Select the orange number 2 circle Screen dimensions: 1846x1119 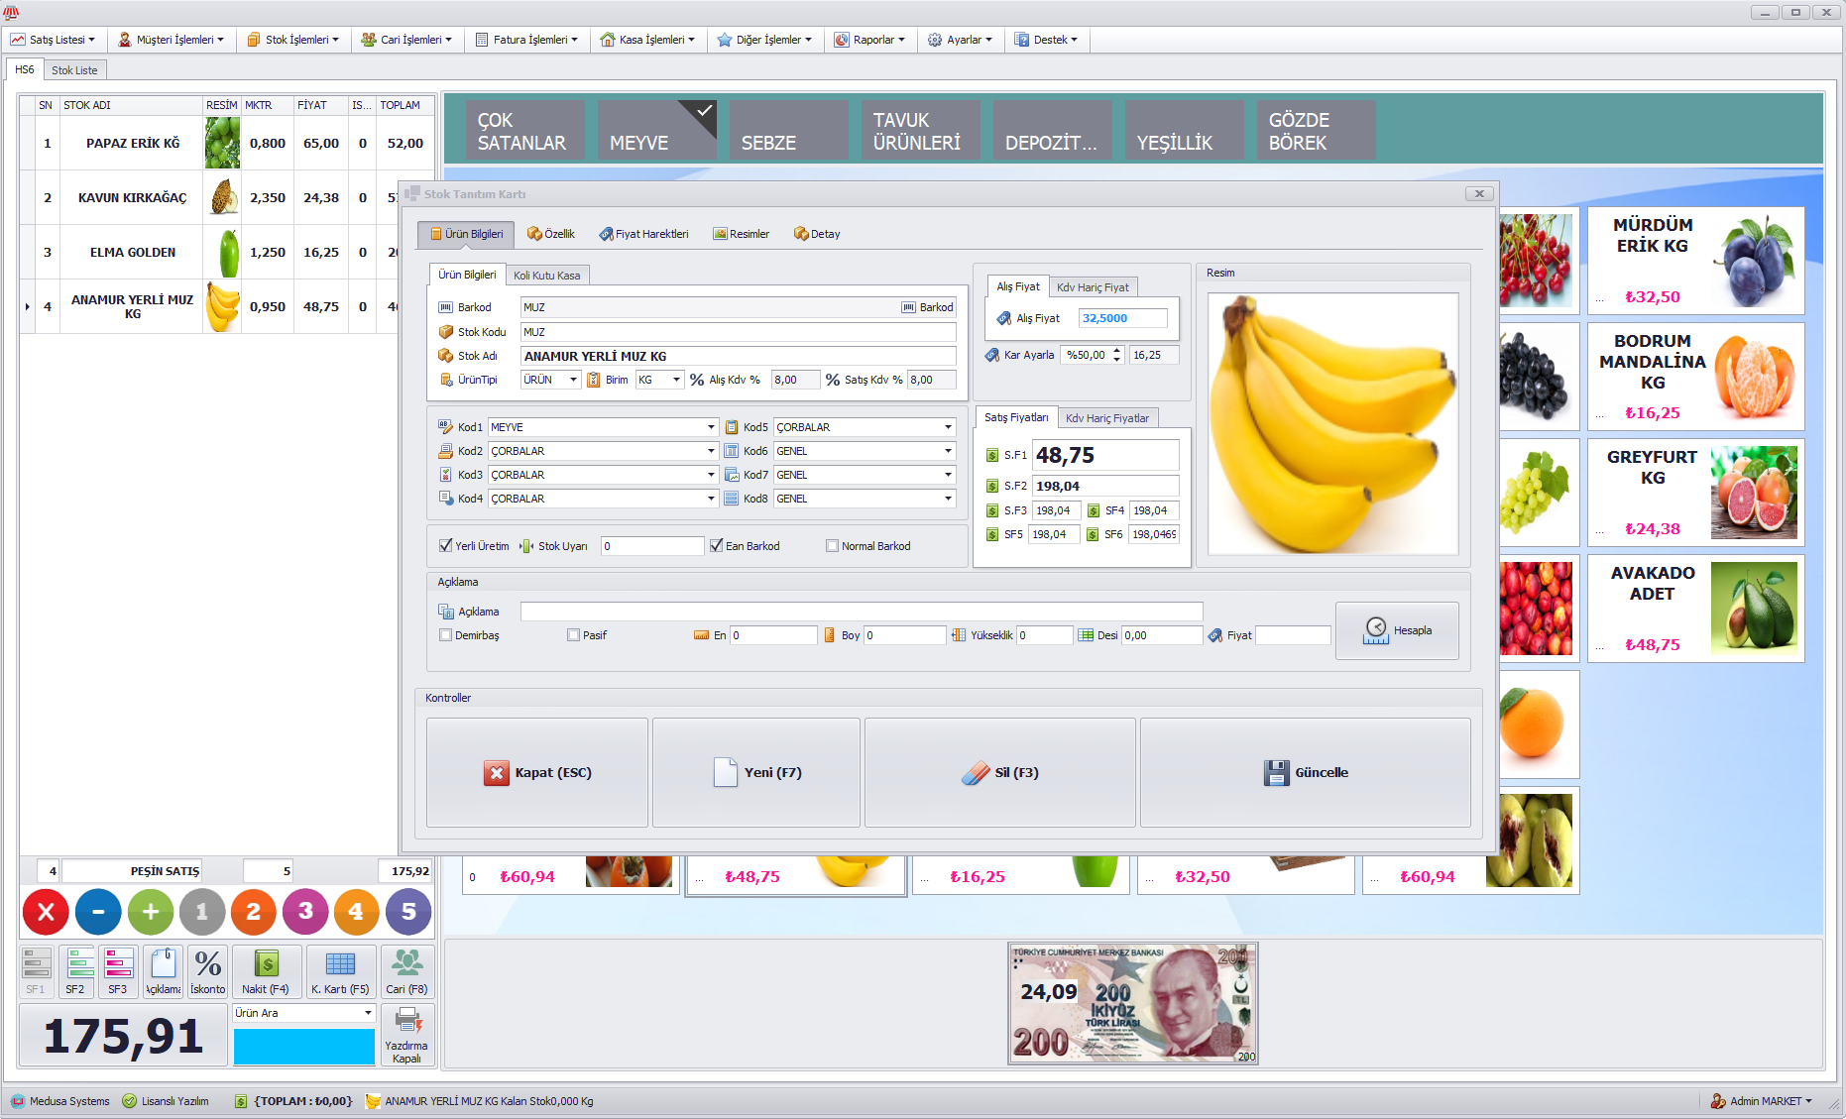pyautogui.click(x=253, y=912)
